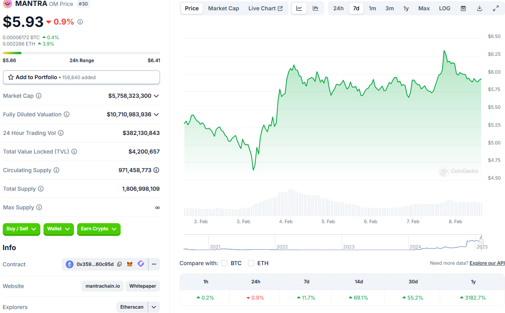Screen dimensions: 505x313
Task: Click the 3182.7% one-year change value
Action: (473, 298)
